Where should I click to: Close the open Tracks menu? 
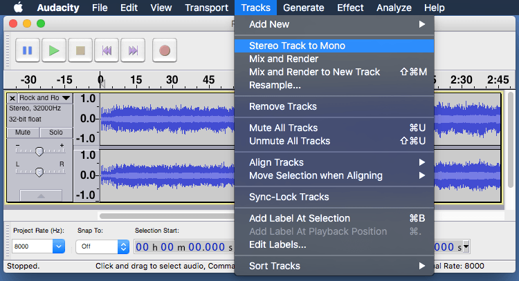click(x=255, y=8)
